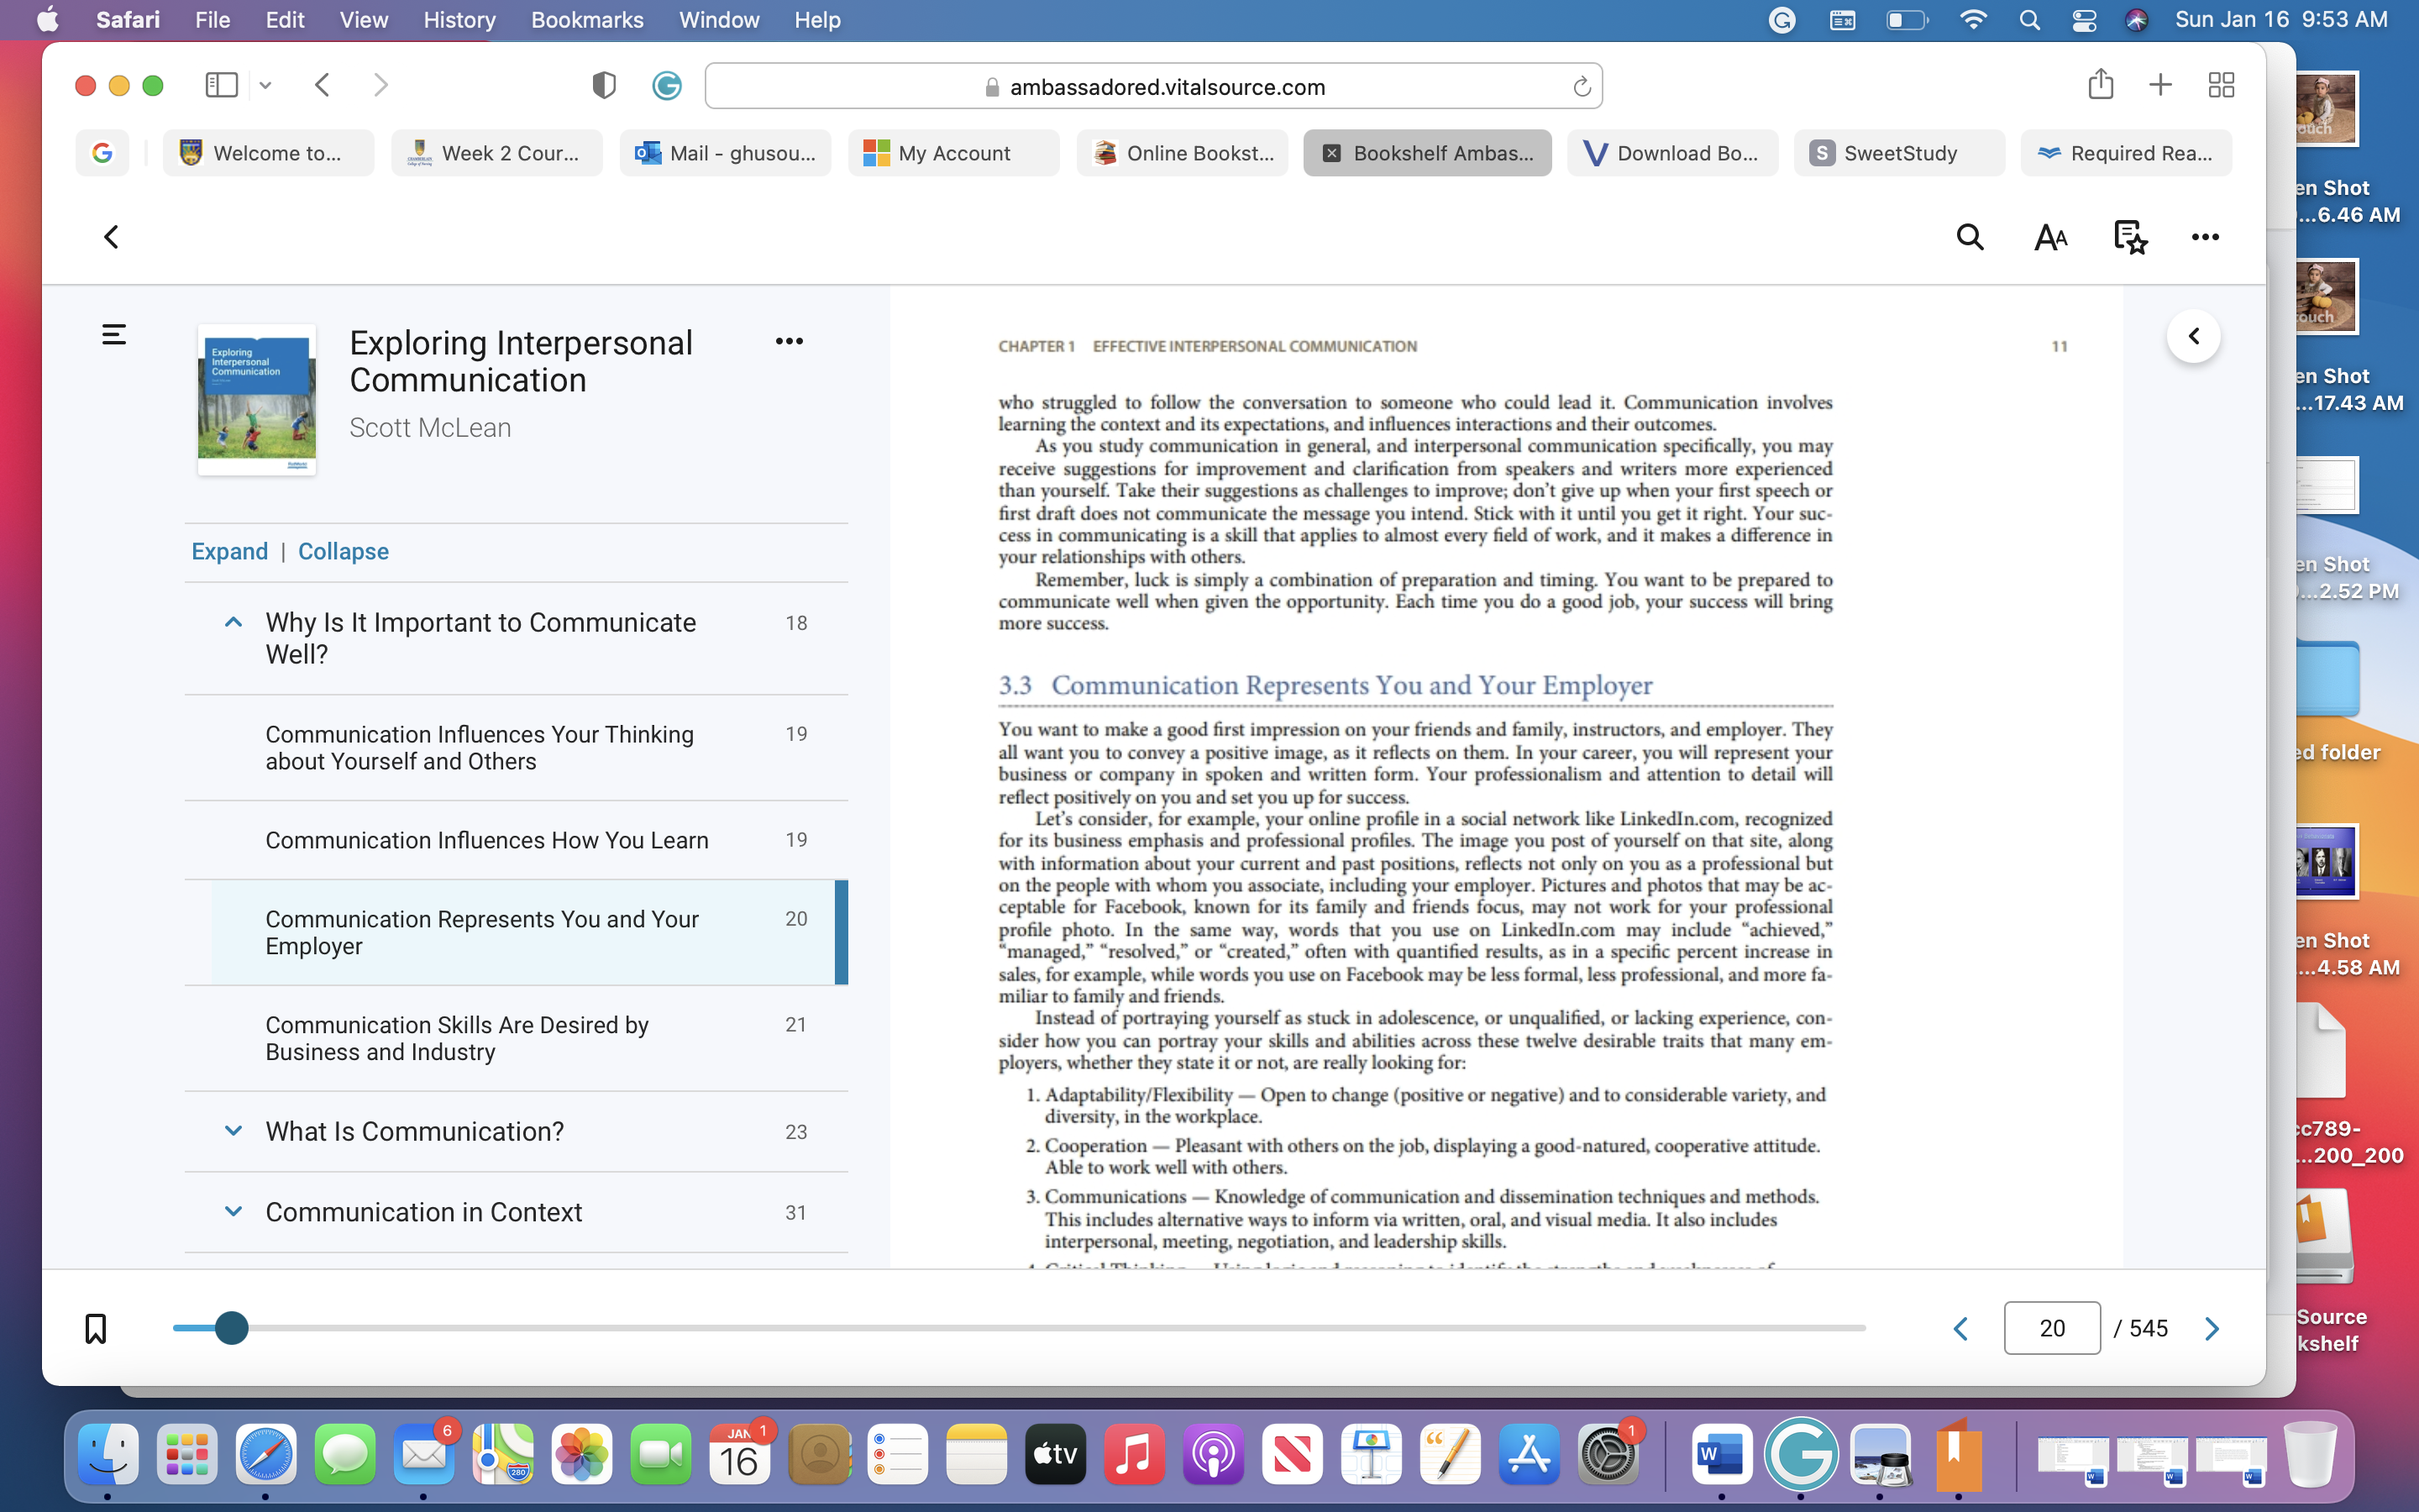Toggle the right panel collapse arrow
Screen dimensions: 2419x1512
[x=2193, y=336]
